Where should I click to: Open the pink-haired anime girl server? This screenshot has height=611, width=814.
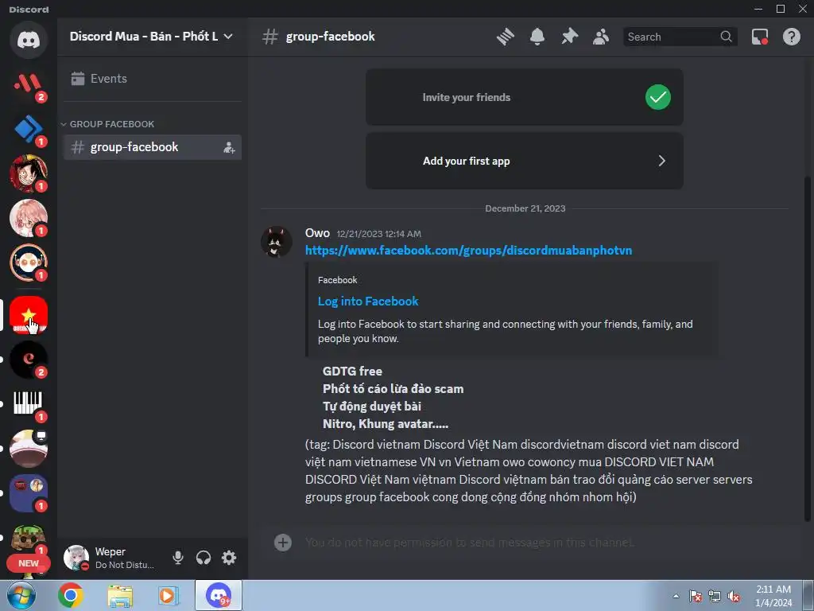(29, 218)
